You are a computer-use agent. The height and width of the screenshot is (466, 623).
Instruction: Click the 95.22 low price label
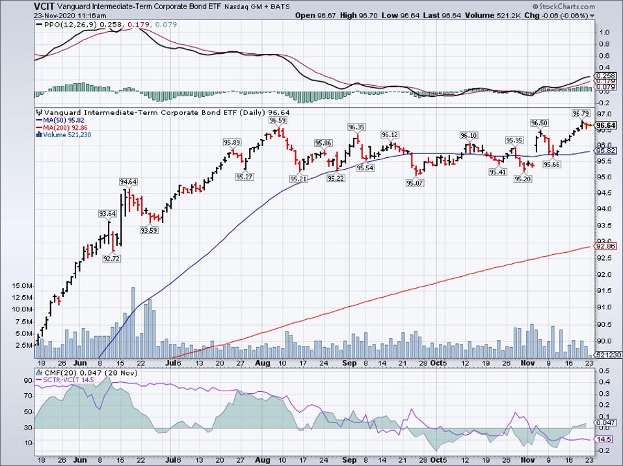click(x=336, y=179)
